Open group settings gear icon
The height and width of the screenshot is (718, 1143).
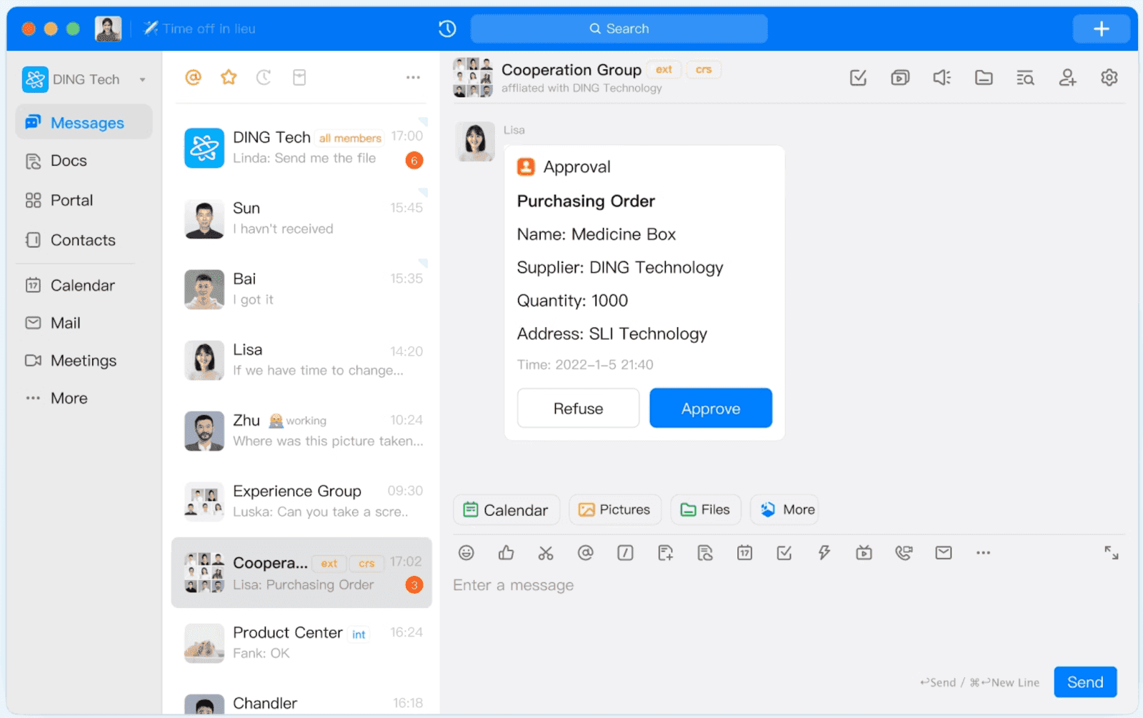click(1109, 77)
